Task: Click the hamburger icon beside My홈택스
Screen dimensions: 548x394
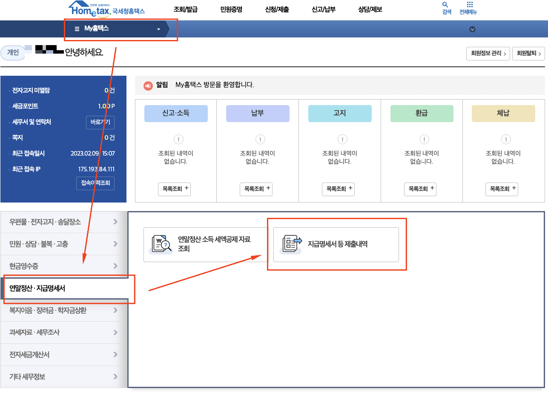Action: [77, 29]
